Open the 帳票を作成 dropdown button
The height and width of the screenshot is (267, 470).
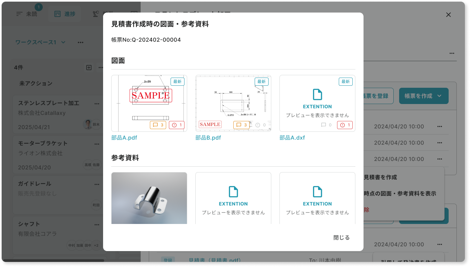424,96
